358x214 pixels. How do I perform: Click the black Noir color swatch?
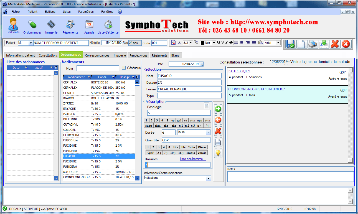pos(202,43)
